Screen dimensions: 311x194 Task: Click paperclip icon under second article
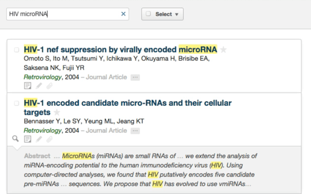[50, 139]
